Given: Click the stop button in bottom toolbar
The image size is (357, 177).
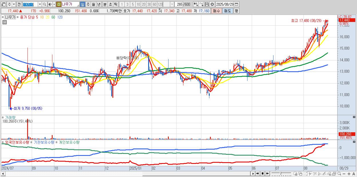Looking at the screenshot, I should coord(262,174).
